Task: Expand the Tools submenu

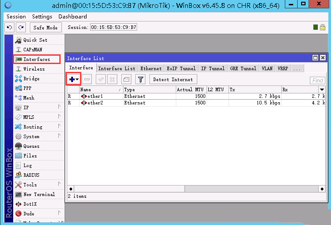Action: 59,184
